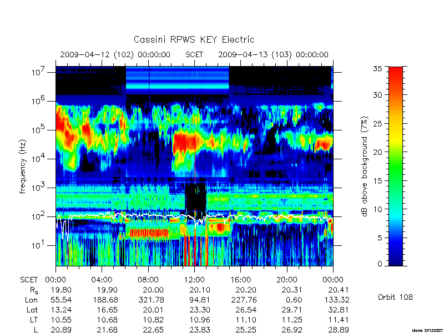
Task: Click the L value '20.89'
Action: [x=61, y=330]
